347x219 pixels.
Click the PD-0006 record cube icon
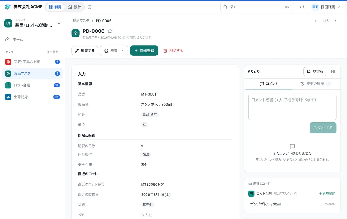76,33
